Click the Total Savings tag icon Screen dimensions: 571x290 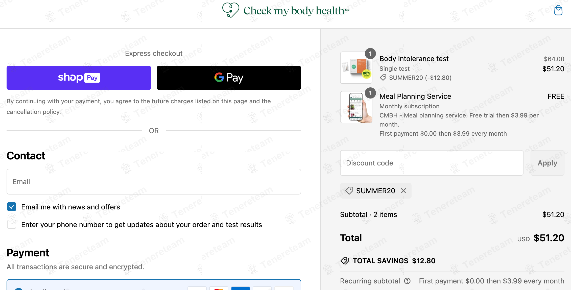point(345,261)
